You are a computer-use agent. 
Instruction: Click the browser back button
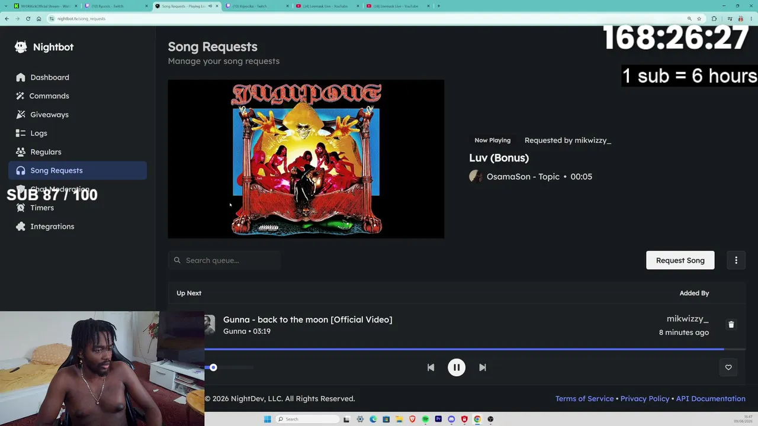7,18
